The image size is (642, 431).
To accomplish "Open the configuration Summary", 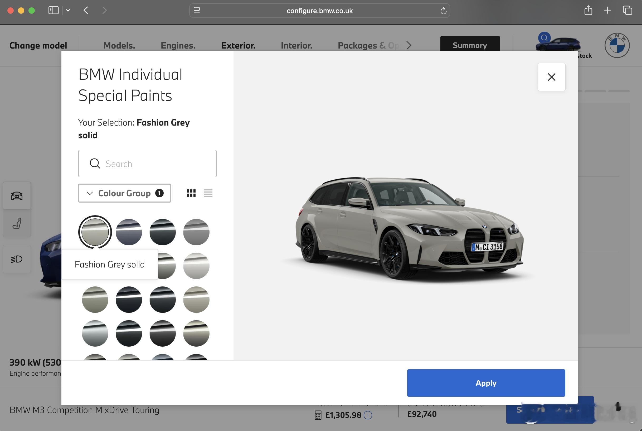I will click(470, 44).
